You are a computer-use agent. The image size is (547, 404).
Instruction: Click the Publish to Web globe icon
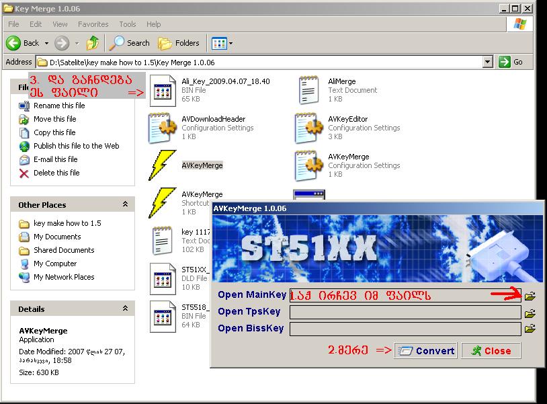tap(24, 146)
